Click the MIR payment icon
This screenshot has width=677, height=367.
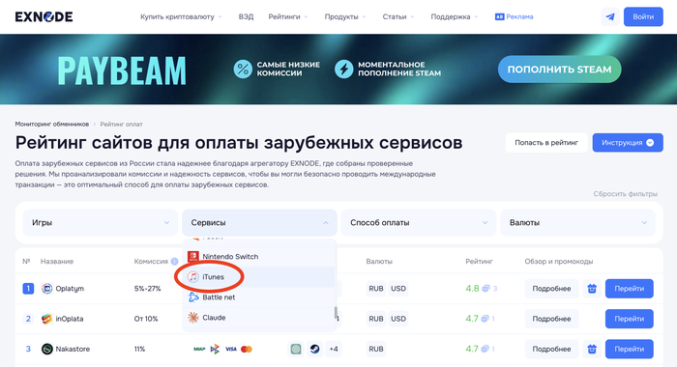coord(199,349)
